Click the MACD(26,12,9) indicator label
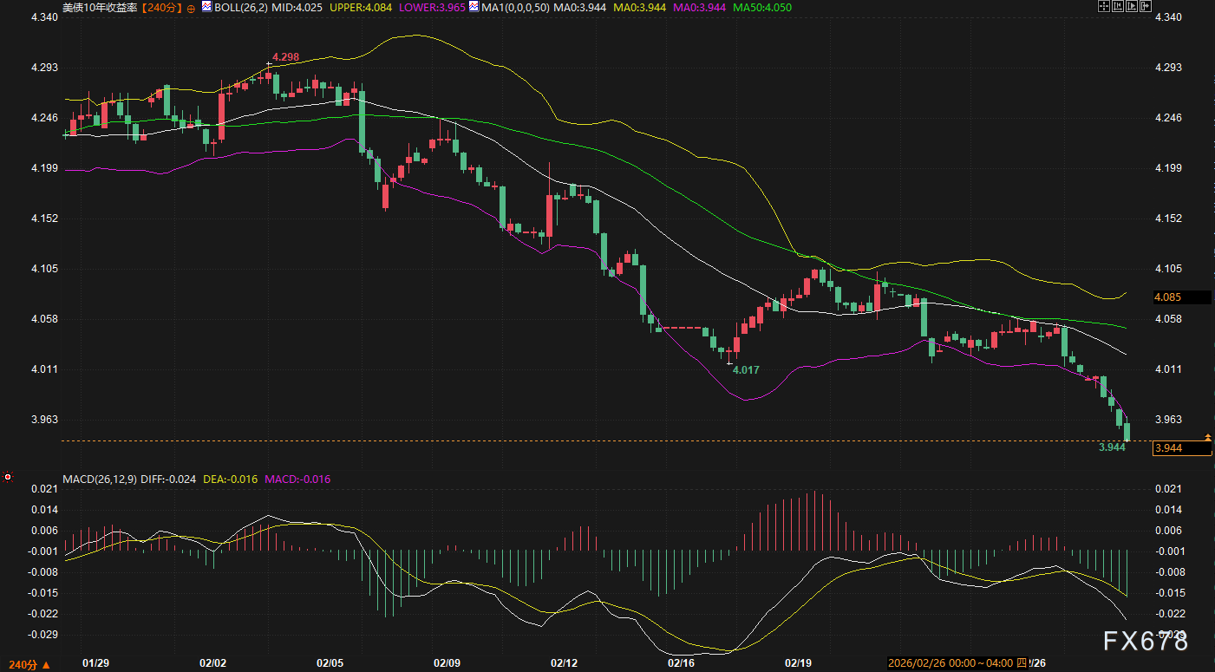Viewport: 1215px width, 672px height. tap(100, 479)
